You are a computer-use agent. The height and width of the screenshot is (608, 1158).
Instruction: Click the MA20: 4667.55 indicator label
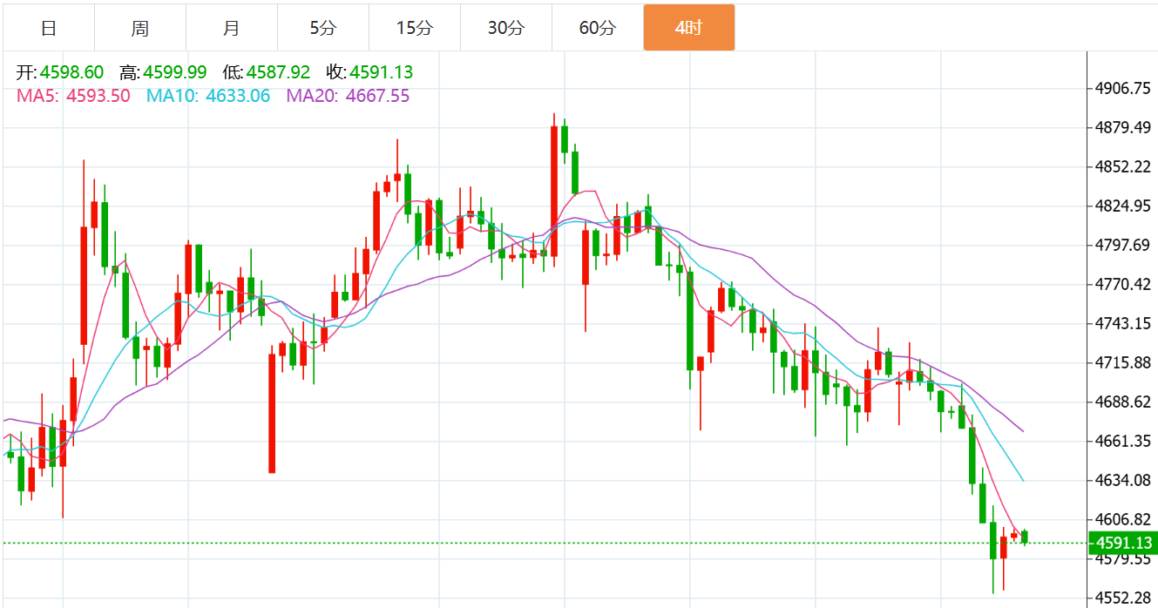click(348, 96)
